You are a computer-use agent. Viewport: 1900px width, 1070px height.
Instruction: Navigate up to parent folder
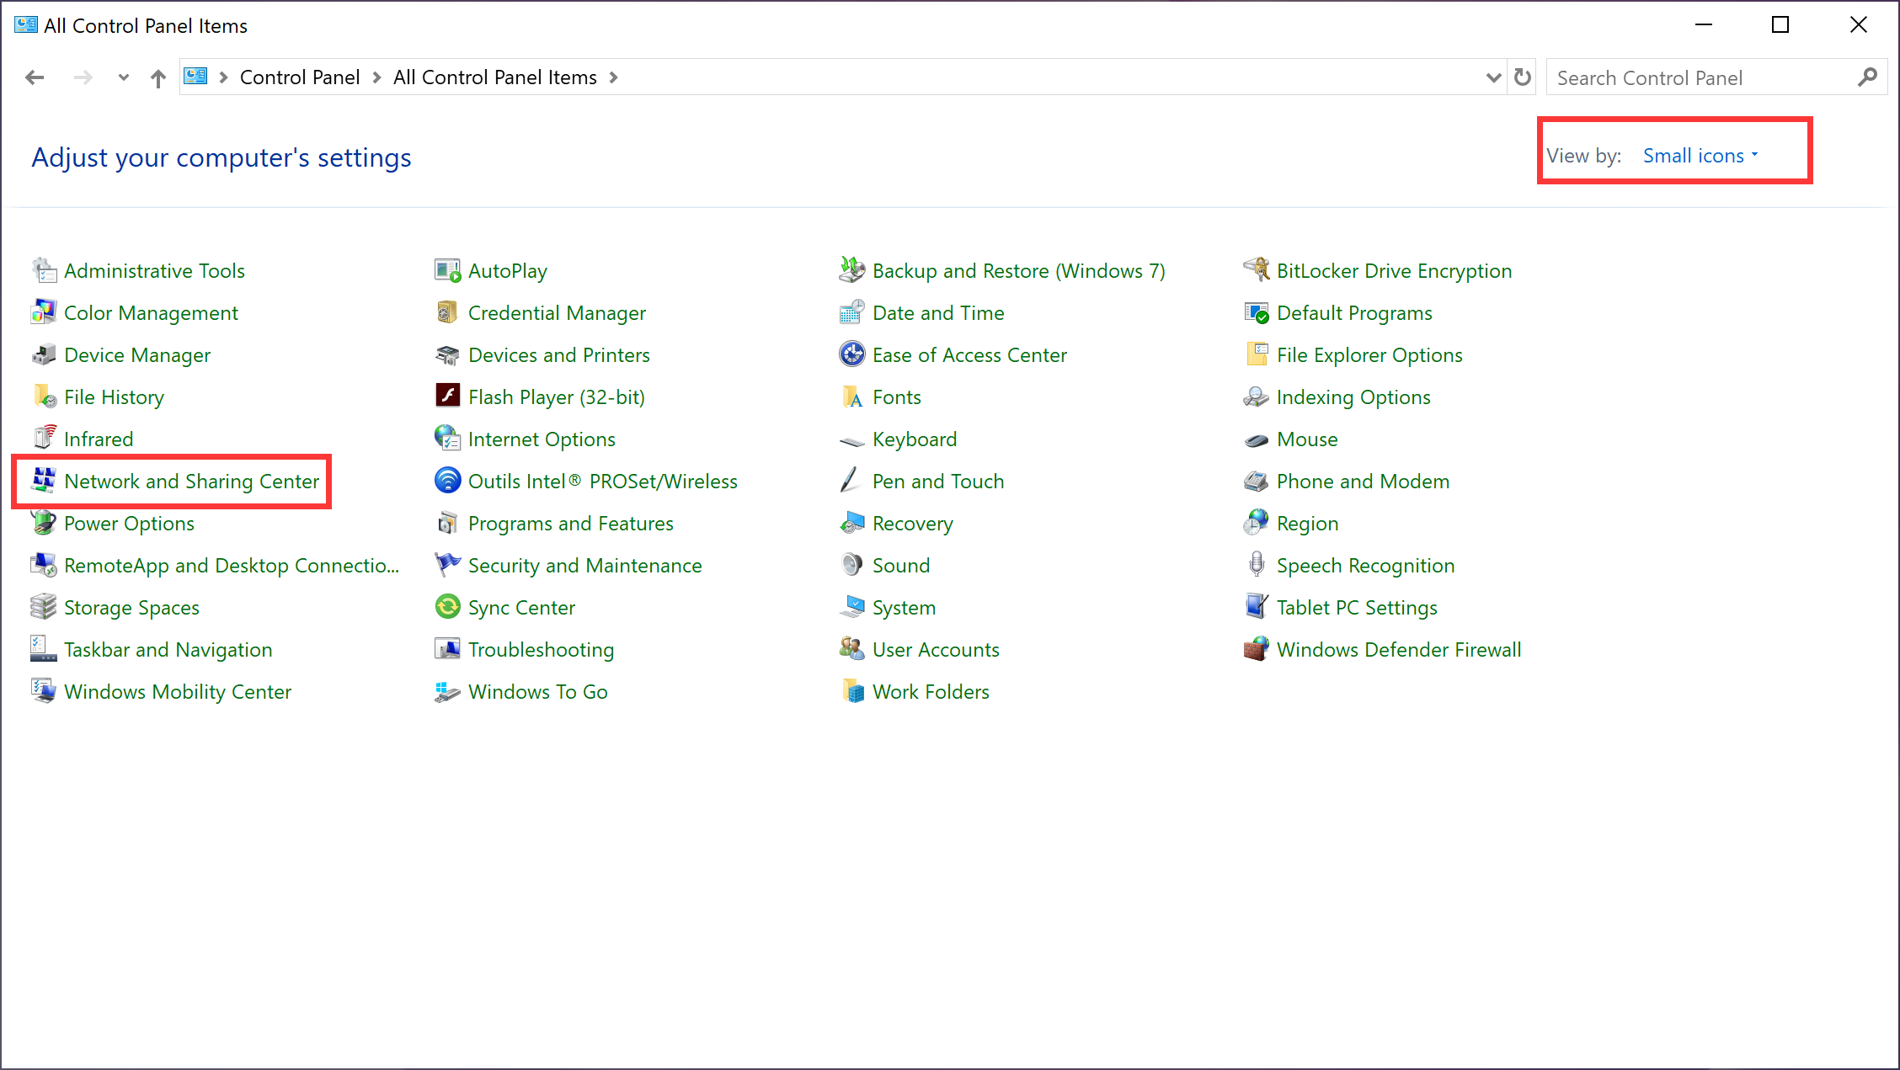click(157, 78)
